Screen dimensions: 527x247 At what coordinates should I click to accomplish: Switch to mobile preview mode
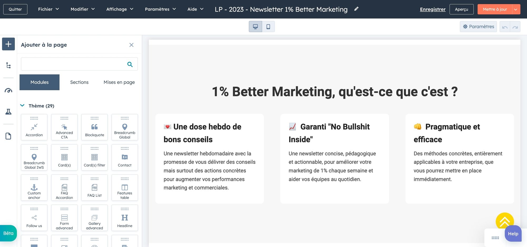(x=268, y=27)
